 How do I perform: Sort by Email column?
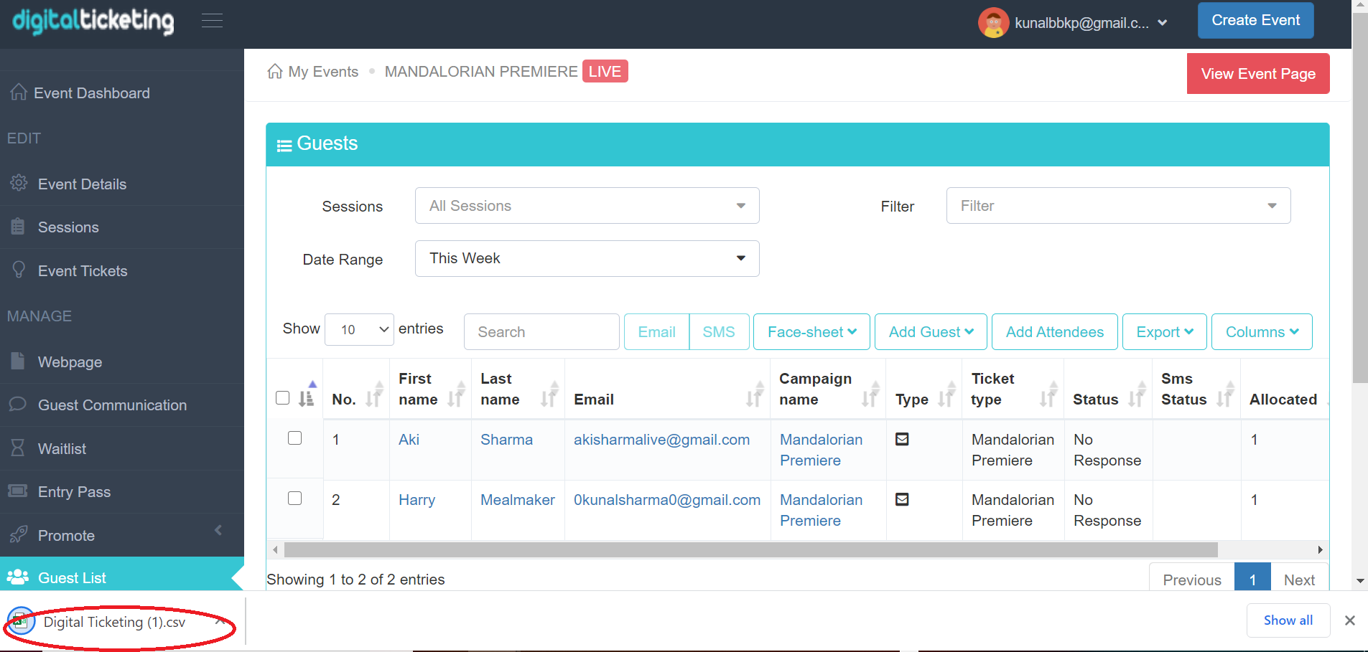click(x=755, y=394)
